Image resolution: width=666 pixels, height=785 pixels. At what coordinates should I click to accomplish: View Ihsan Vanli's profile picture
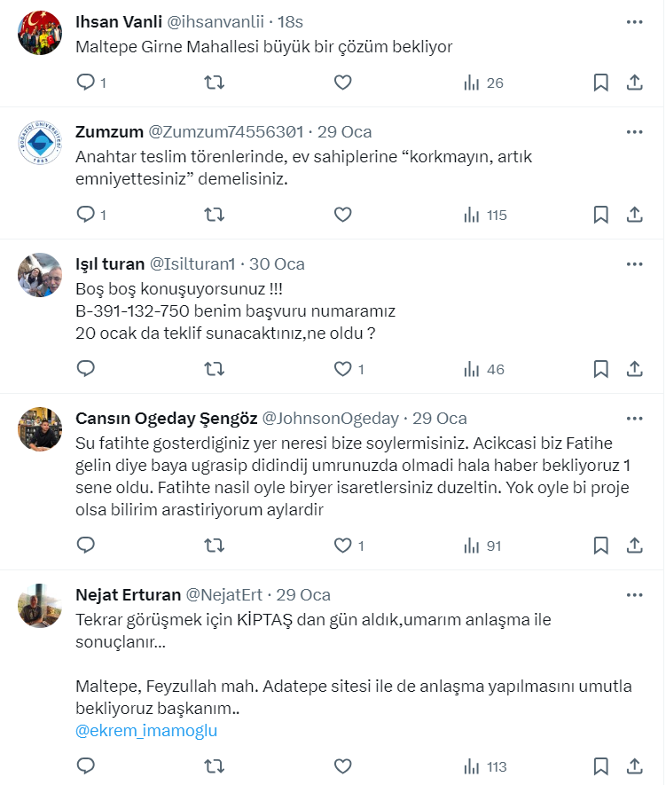tap(40, 33)
